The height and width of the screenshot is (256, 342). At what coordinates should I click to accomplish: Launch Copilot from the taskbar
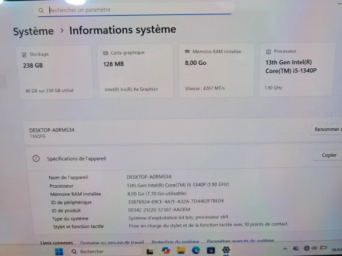pyautogui.click(x=166, y=251)
